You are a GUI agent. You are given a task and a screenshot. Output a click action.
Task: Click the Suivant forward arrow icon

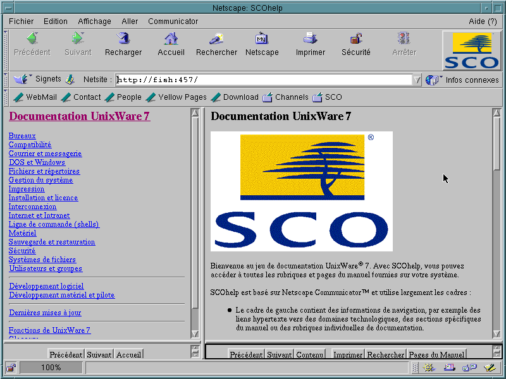[78, 39]
